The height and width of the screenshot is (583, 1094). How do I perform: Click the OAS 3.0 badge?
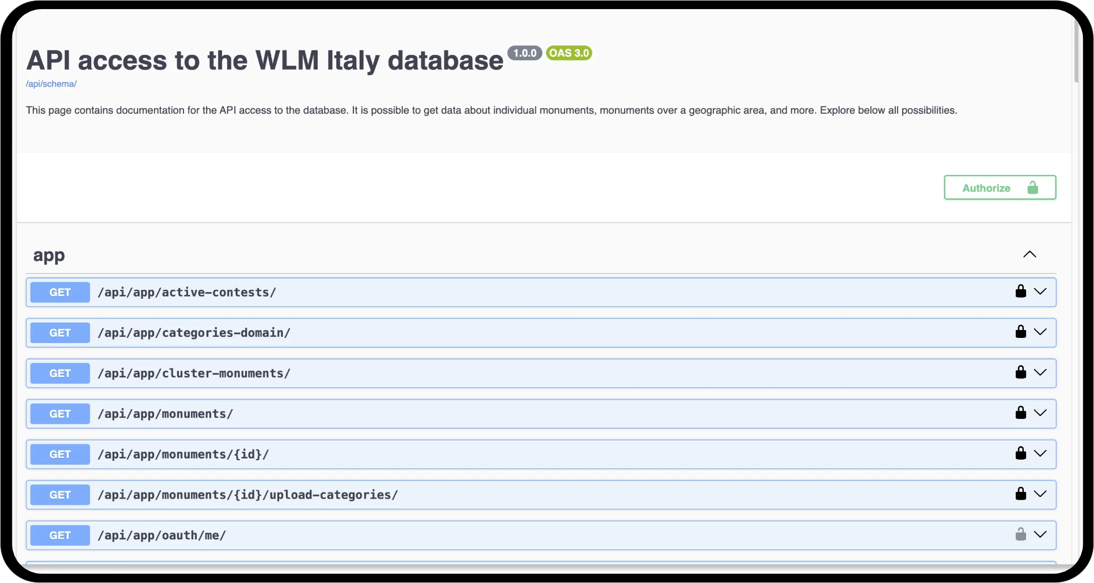tap(569, 53)
